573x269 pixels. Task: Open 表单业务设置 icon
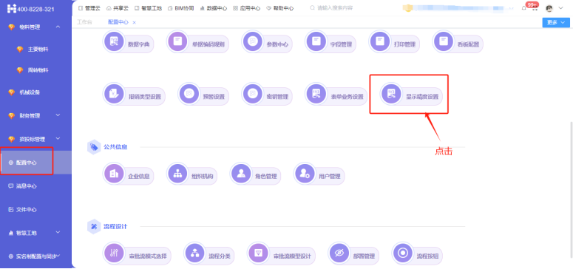[316, 94]
